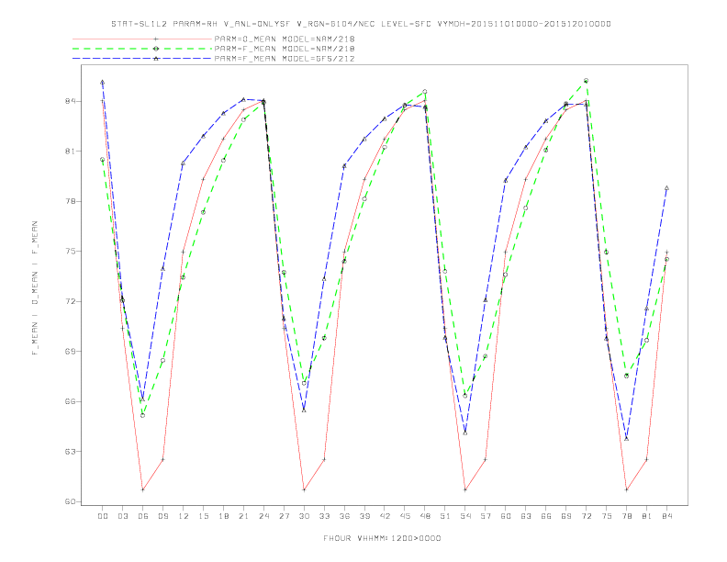
Task: Click x-axis forecast hour label 15
Action: pos(203,516)
